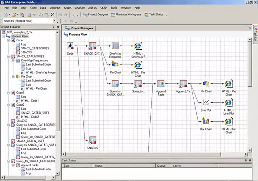258x181 pixels.
Task: Select the Query_for output dataset node
Action: (138, 83)
